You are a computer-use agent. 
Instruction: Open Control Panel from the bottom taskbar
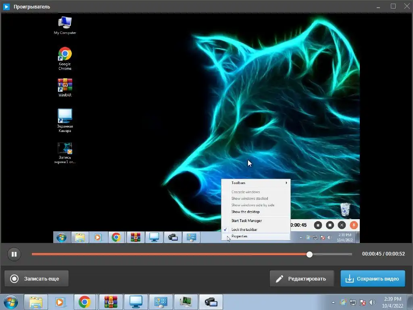point(161,302)
